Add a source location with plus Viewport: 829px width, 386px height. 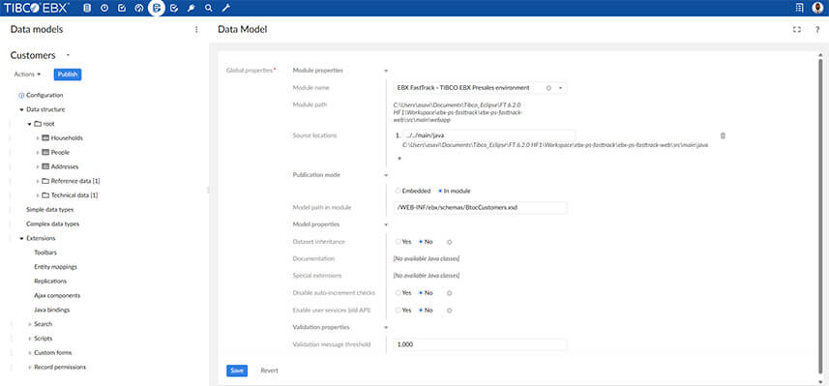pyautogui.click(x=400, y=158)
